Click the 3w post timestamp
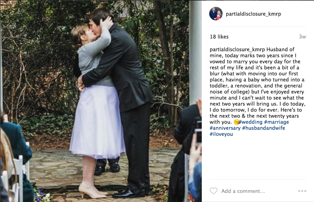The image size is (314, 202). 302,37
